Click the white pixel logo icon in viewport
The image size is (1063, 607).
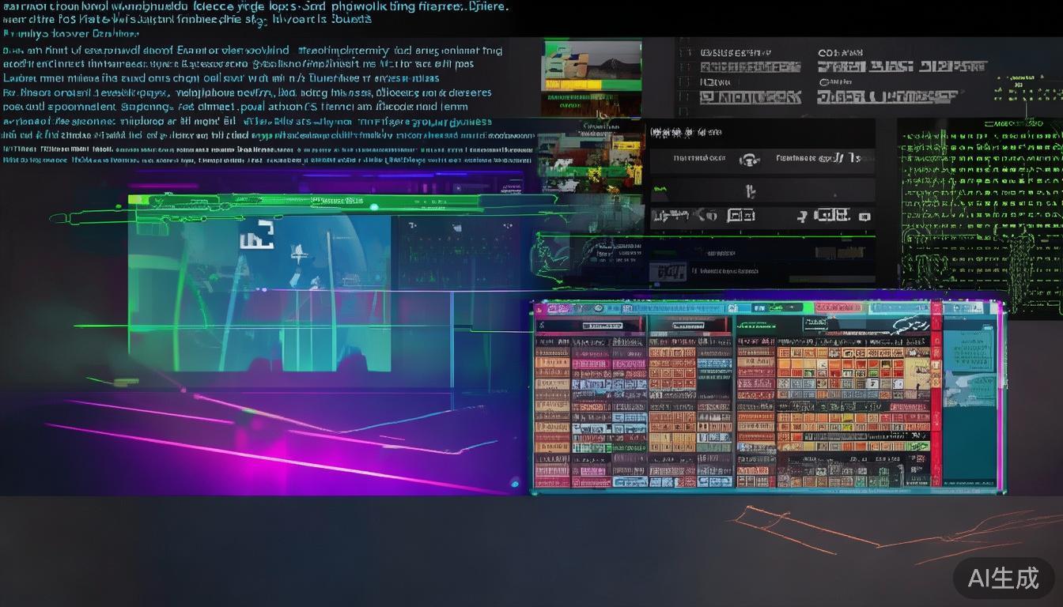pos(256,236)
